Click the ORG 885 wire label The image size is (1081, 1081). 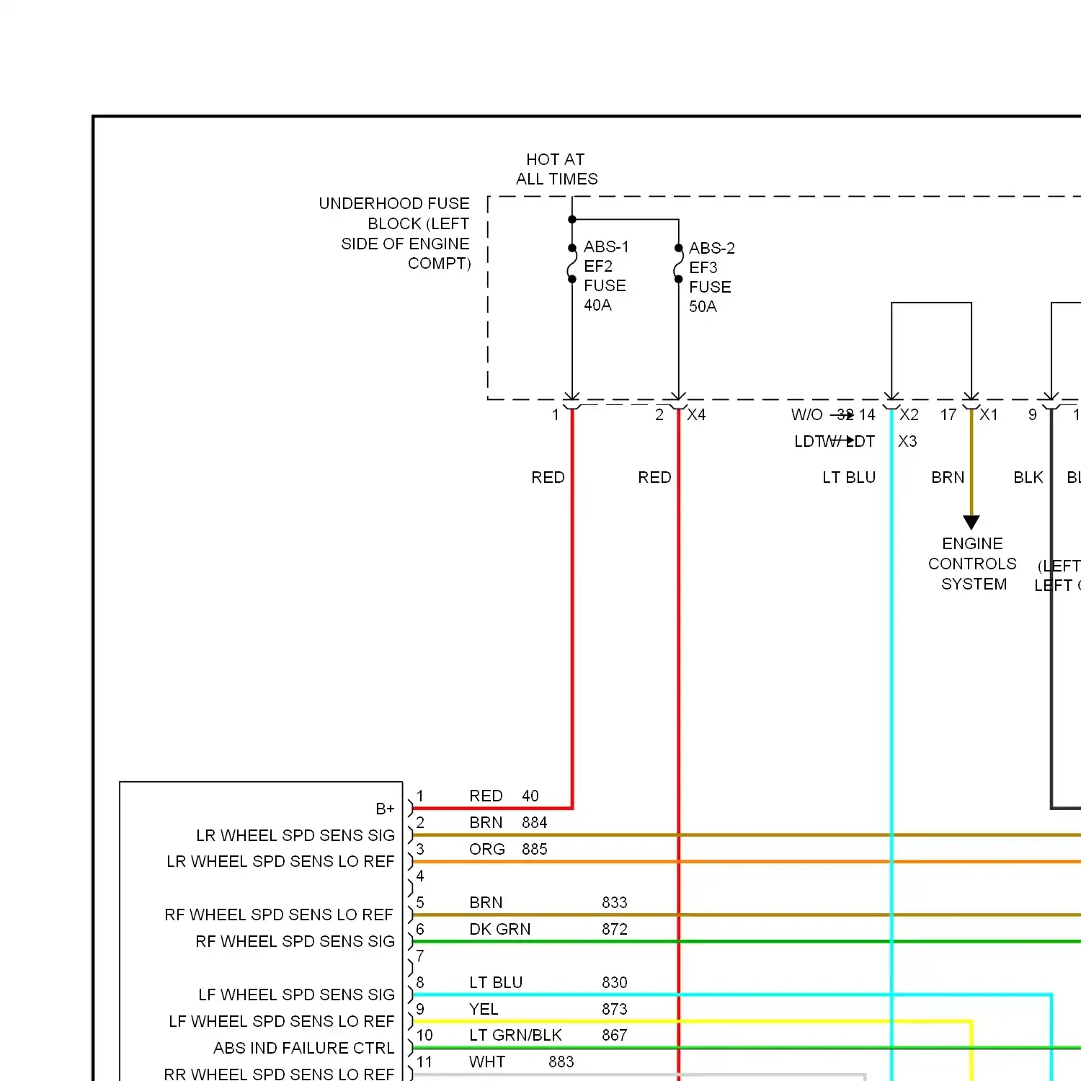point(508,850)
